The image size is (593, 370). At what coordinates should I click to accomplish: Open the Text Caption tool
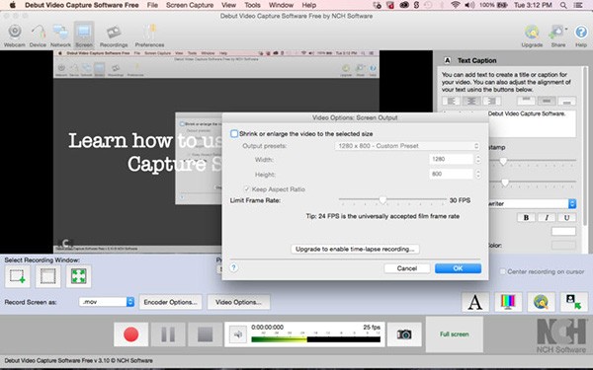(475, 302)
